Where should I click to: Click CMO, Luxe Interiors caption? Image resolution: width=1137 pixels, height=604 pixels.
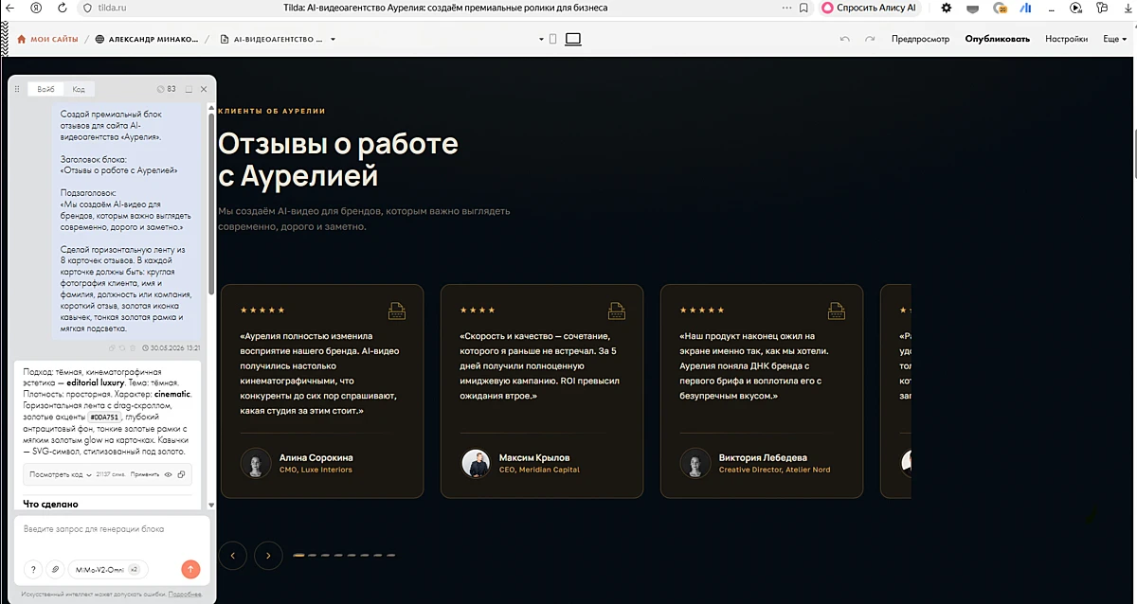click(x=316, y=470)
